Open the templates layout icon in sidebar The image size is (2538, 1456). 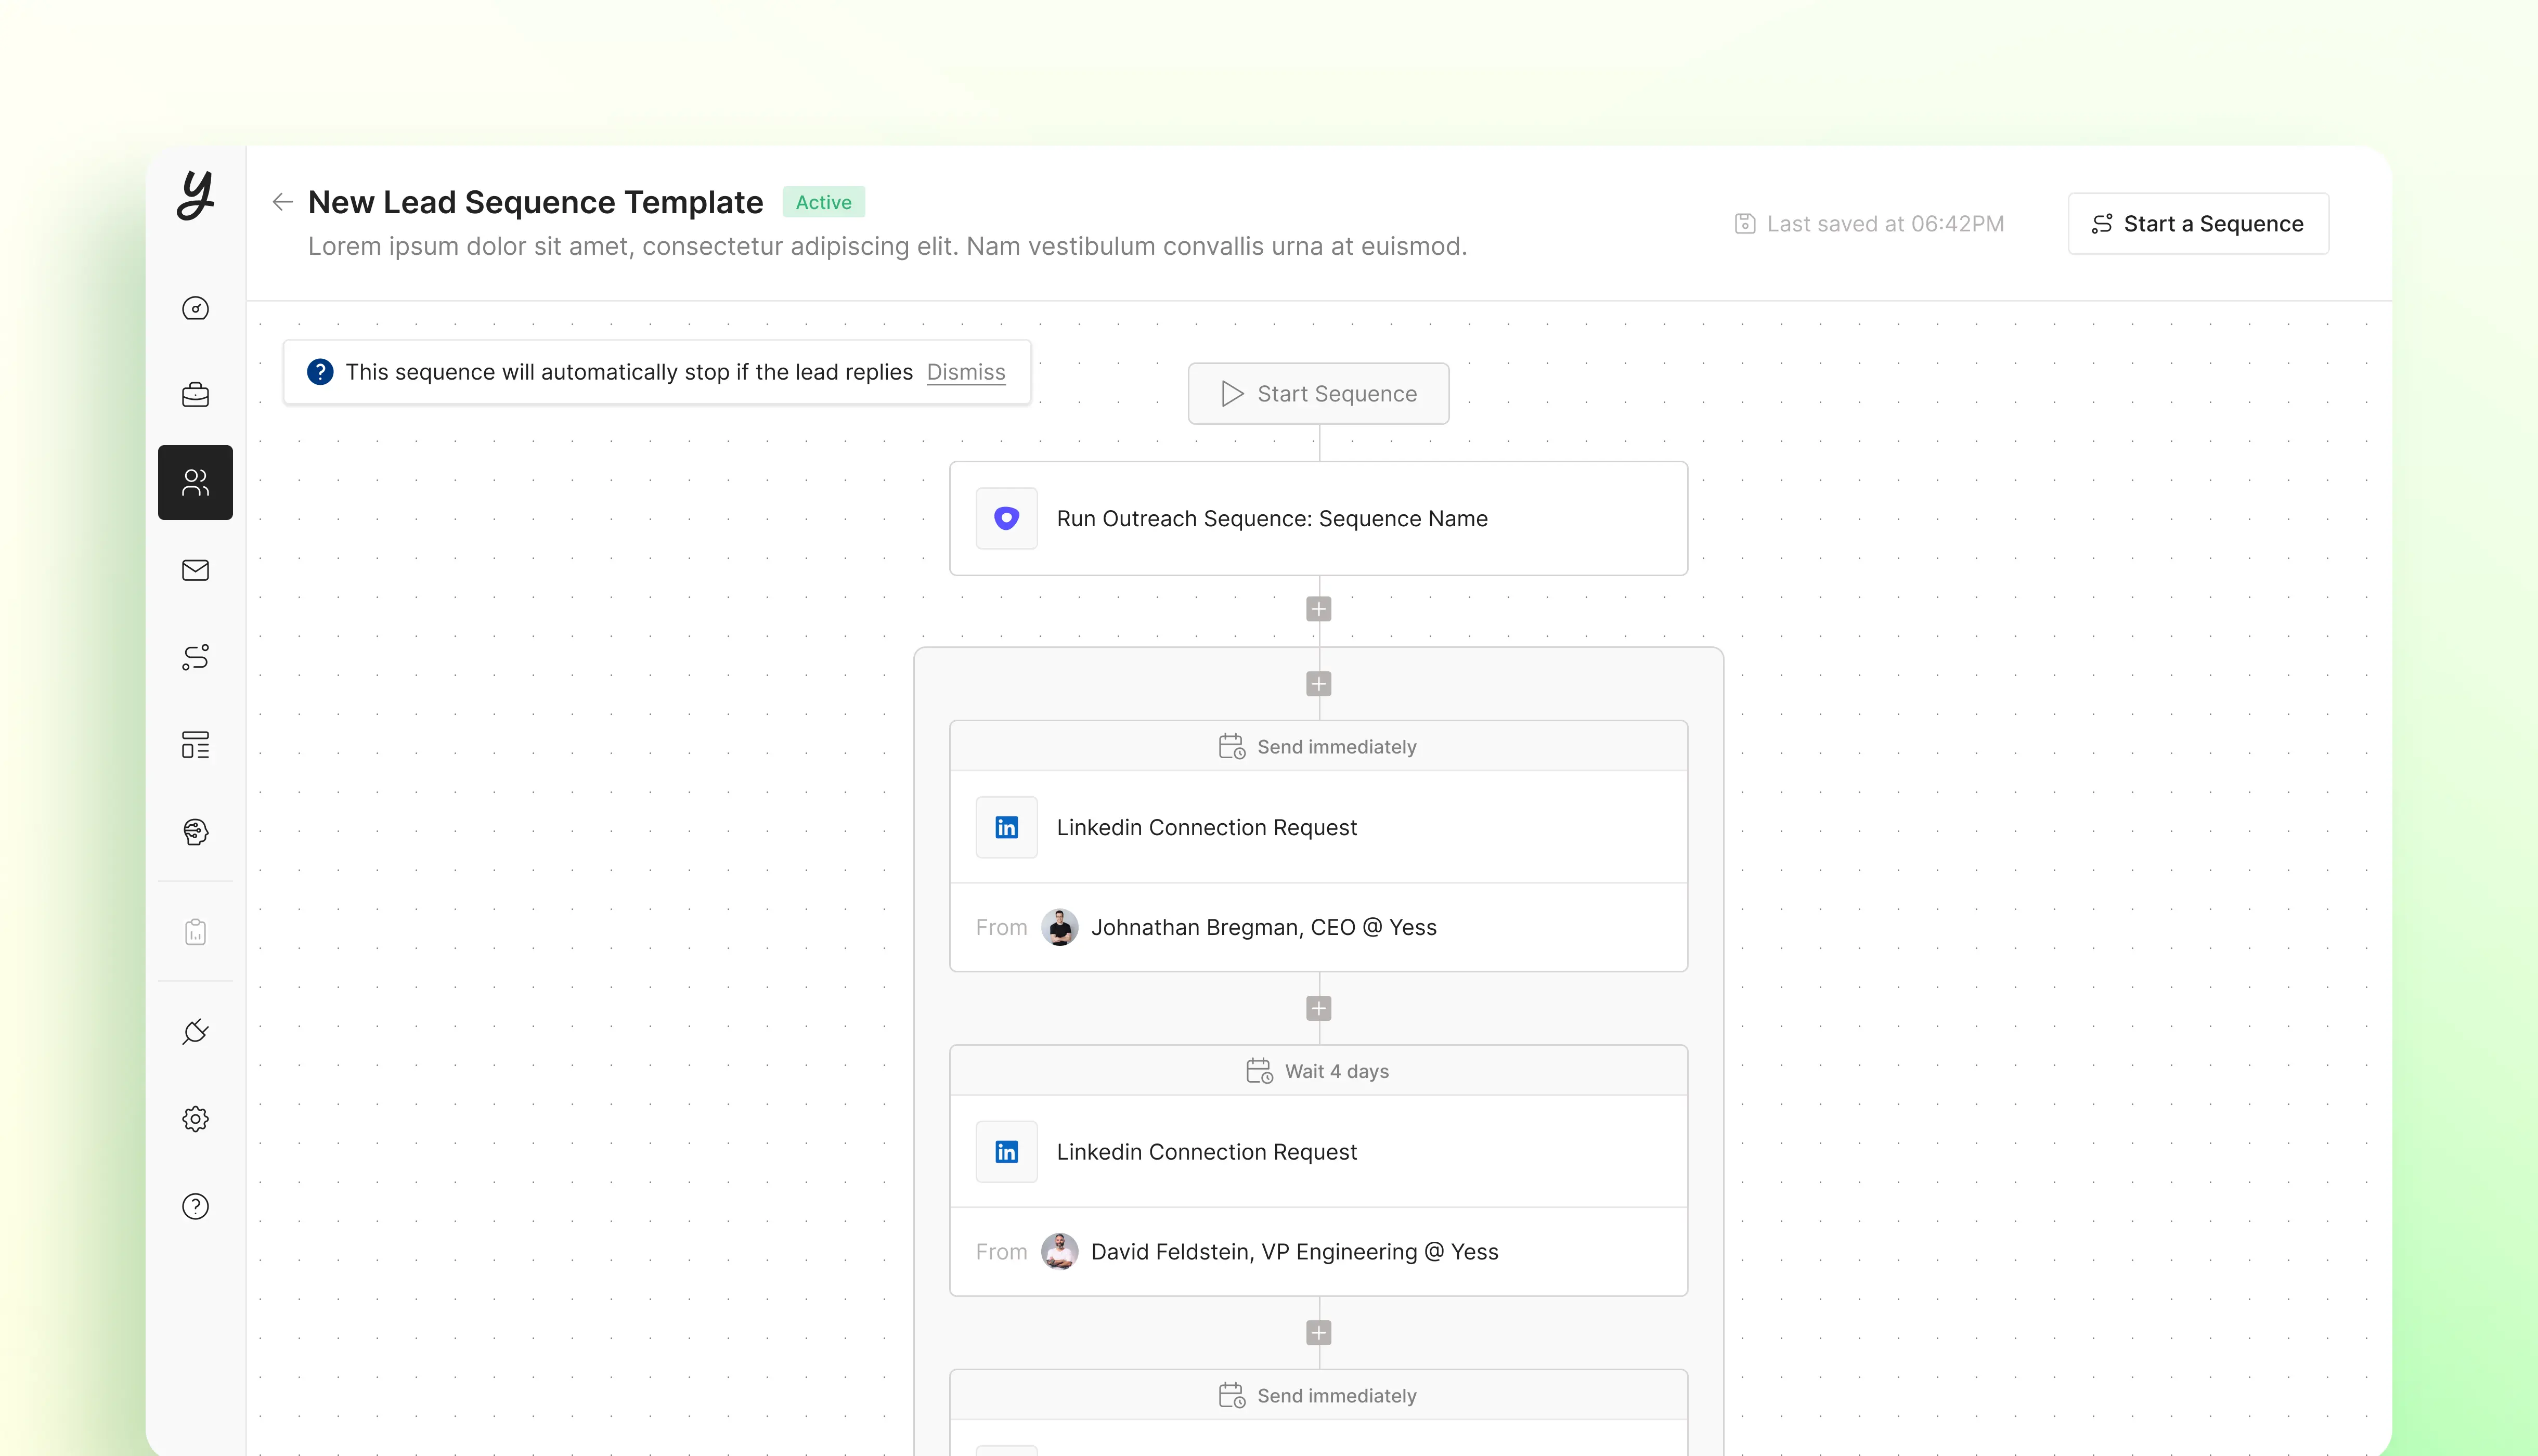(196, 745)
